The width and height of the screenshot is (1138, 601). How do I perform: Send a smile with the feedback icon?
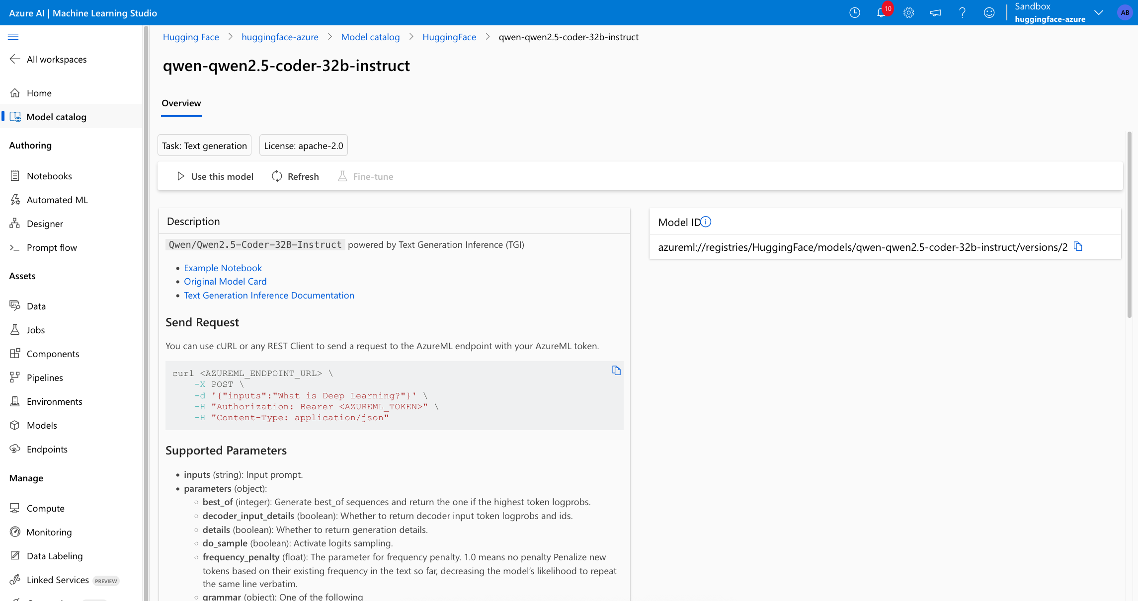989,12
